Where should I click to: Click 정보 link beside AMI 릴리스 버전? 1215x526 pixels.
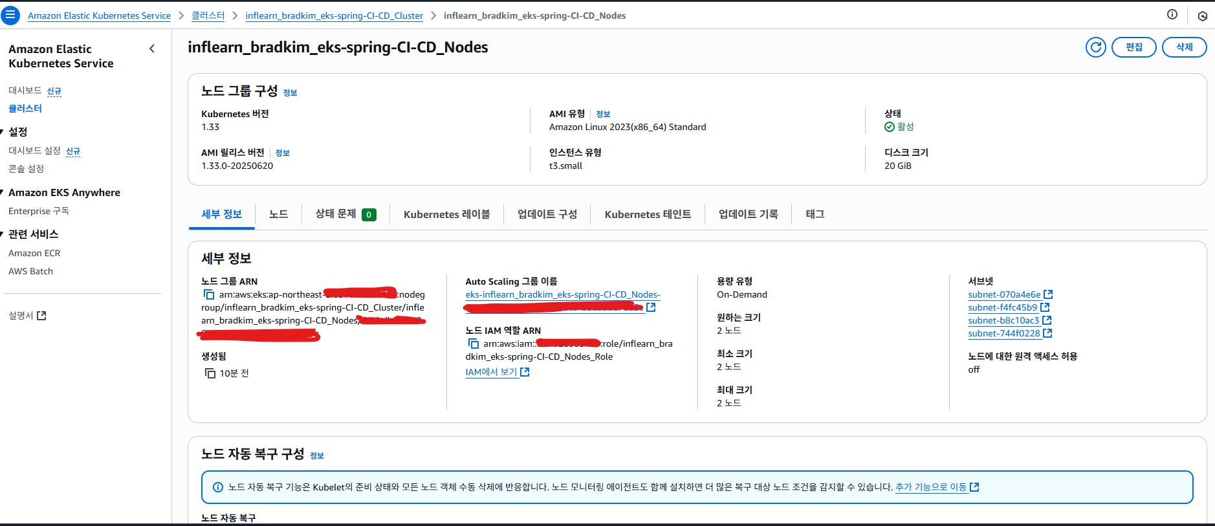pos(283,153)
